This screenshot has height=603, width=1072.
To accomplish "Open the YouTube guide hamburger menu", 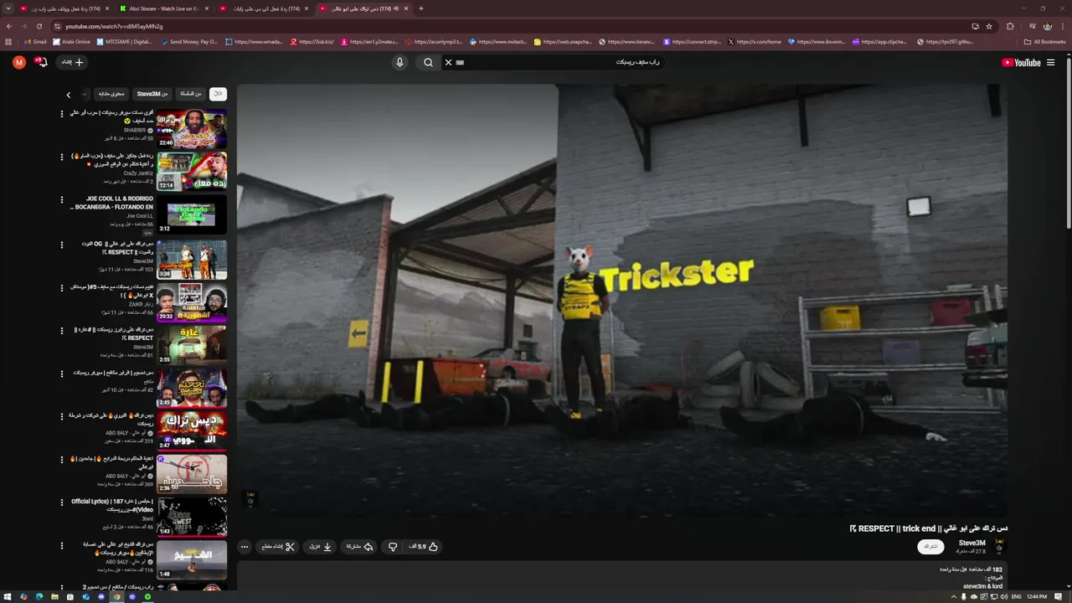I will point(1050,62).
